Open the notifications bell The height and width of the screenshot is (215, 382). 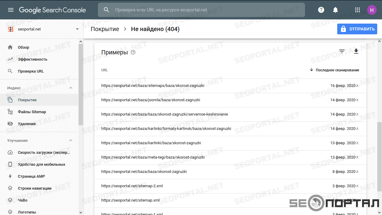coord(335,10)
